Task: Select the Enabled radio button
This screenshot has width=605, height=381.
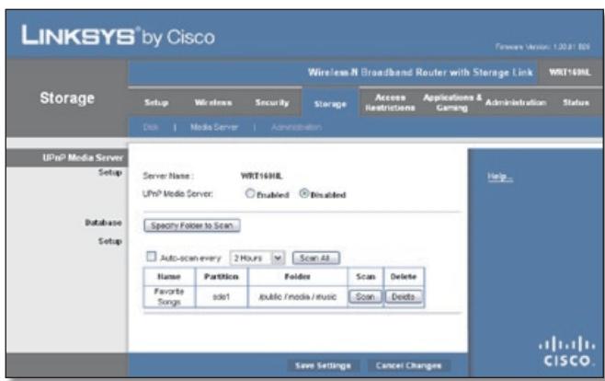Action: pyautogui.click(x=250, y=193)
